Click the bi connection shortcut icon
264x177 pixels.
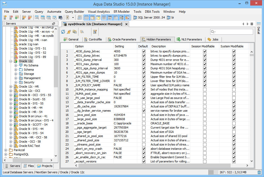point(169,17)
